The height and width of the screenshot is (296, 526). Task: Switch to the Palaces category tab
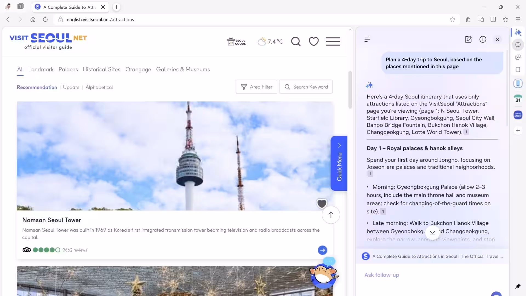tap(68, 69)
